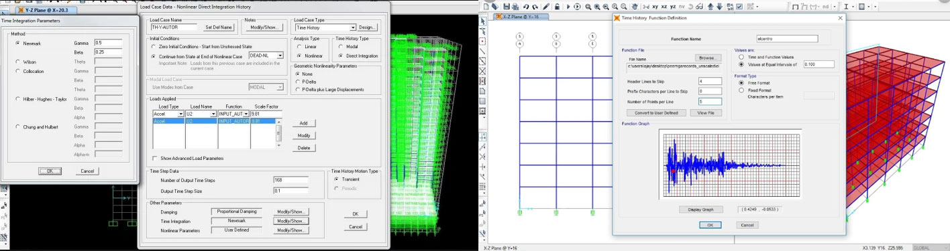Select the draw line tool in left sidebar
This screenshot has height=251, width=950.
coord(483,51)
